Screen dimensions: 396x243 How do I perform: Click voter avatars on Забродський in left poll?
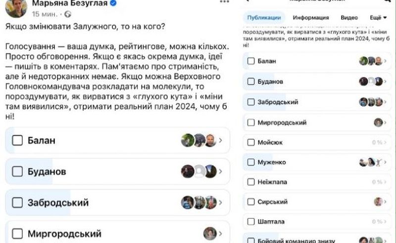click(198, 202)
